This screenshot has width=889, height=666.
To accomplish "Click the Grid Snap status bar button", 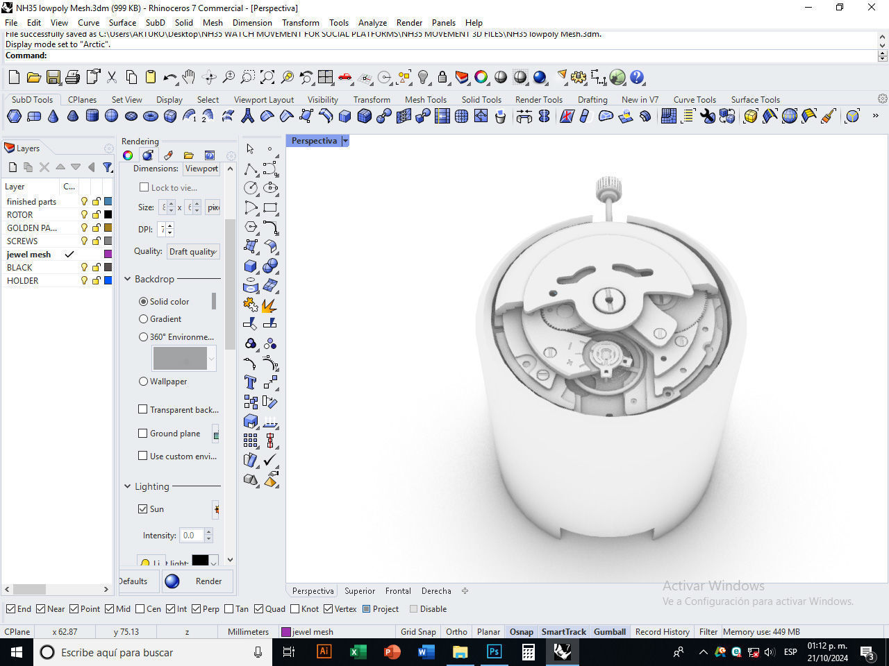I will pos(418,632).
